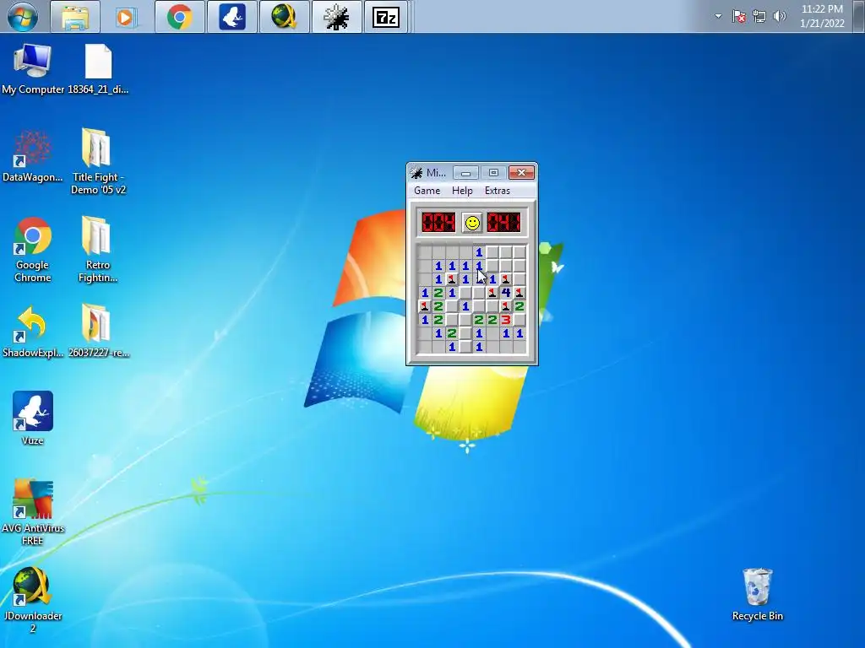Open the Windows Start menu orb

tap(22, 17)
